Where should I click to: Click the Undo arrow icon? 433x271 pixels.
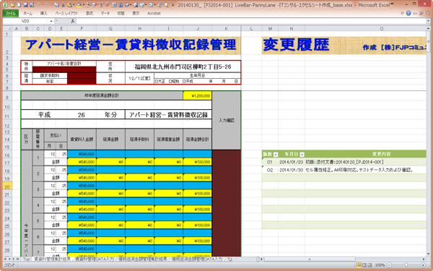click(39, 5)
